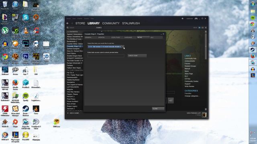
Task: Click the Windows Start orb
Action: click(253, 4)
